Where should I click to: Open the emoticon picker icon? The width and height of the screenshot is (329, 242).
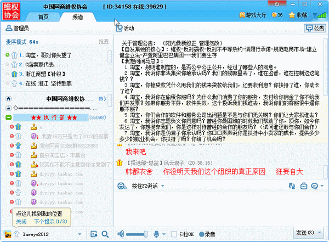point(122,186)
